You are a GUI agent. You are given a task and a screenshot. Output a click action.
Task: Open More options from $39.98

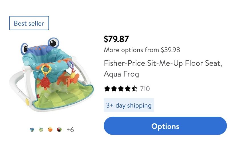tap(142, 50)
